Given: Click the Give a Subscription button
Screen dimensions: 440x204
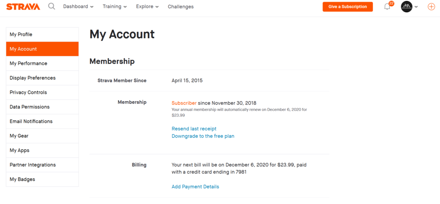Looking at the screenshot, I should tap(348, 7).
